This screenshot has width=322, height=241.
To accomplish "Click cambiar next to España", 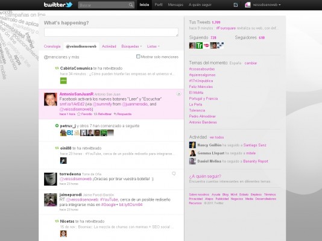I will (251, 63).
